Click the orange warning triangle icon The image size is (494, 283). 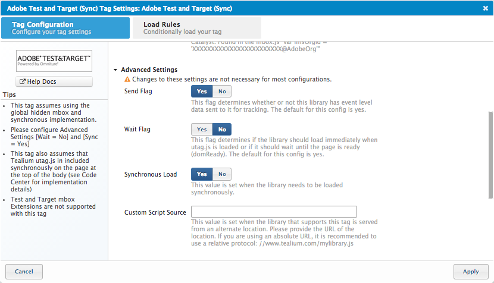pos(127,79)
